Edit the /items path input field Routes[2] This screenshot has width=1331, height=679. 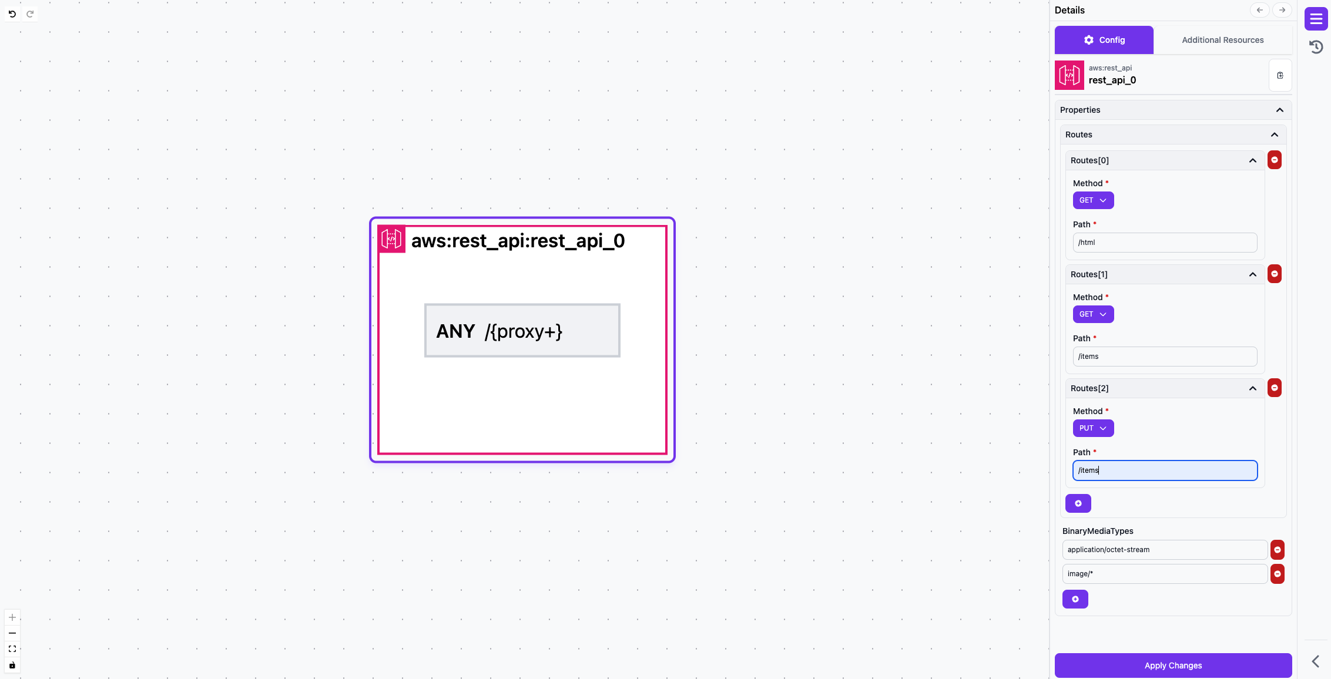point(1165,469)
